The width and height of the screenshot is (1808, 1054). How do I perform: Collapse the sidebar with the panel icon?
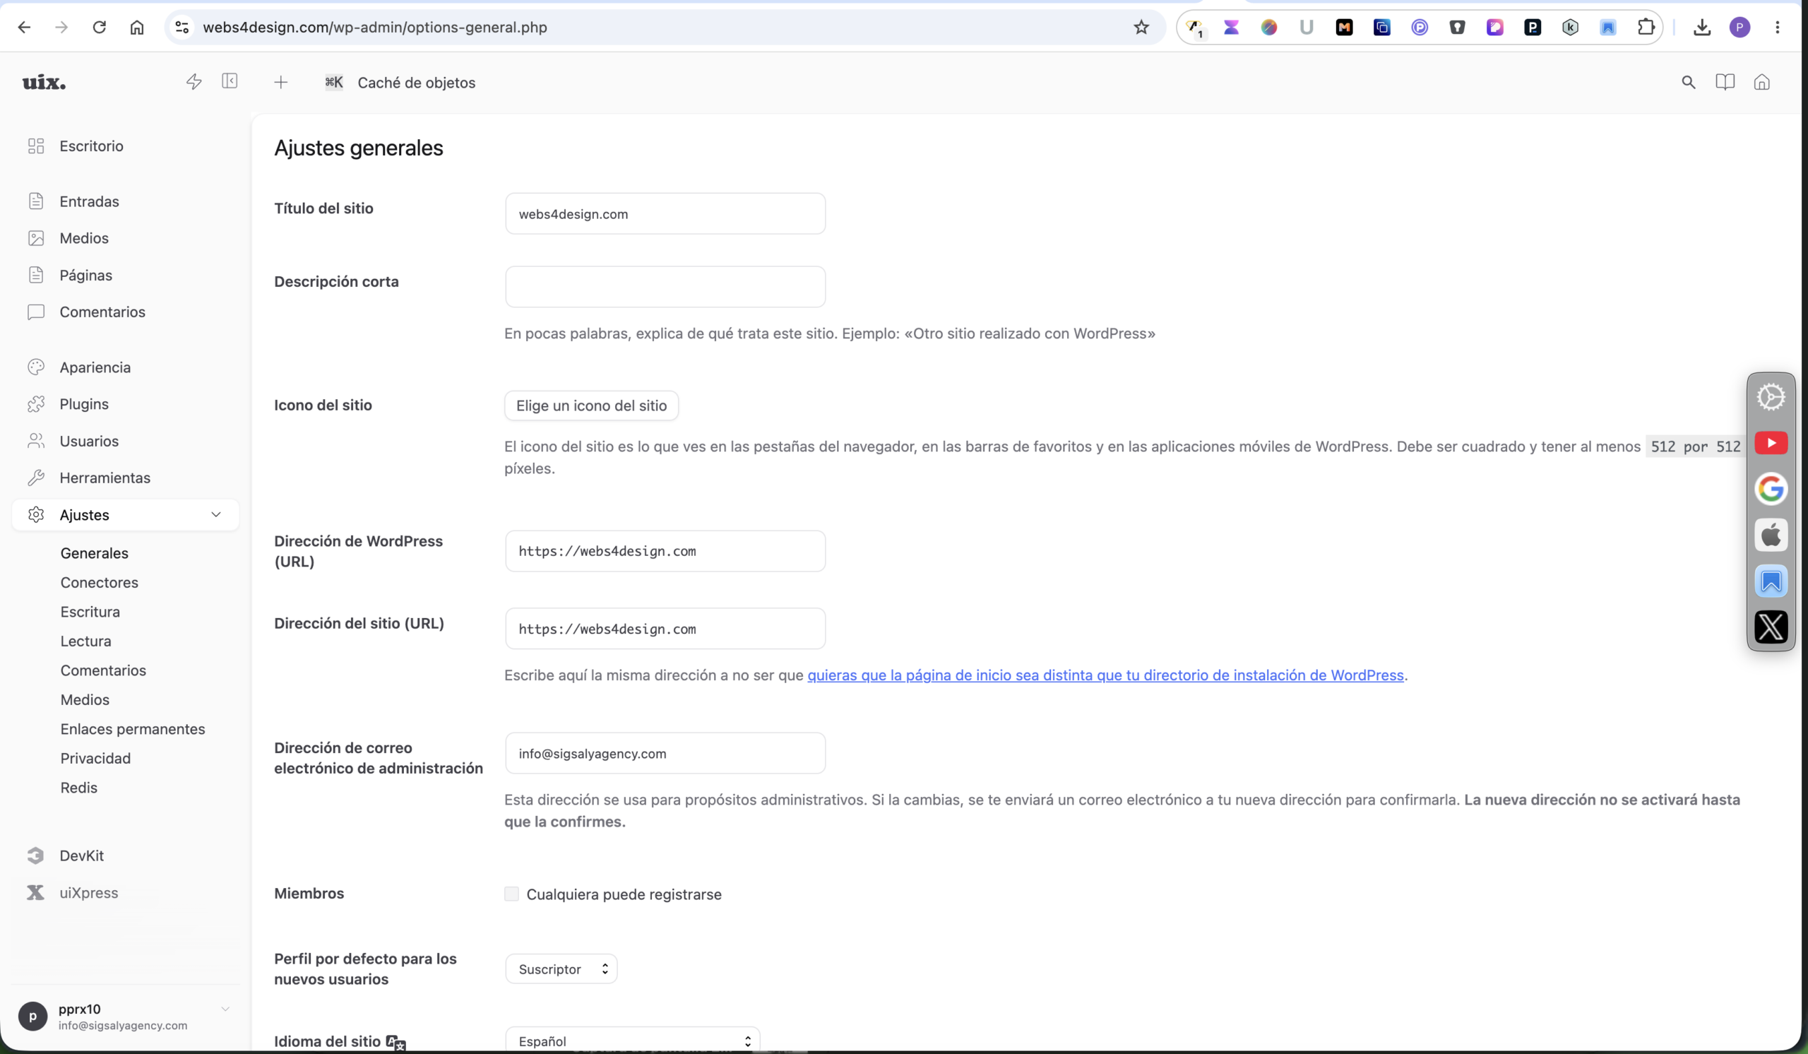[230, 81]
